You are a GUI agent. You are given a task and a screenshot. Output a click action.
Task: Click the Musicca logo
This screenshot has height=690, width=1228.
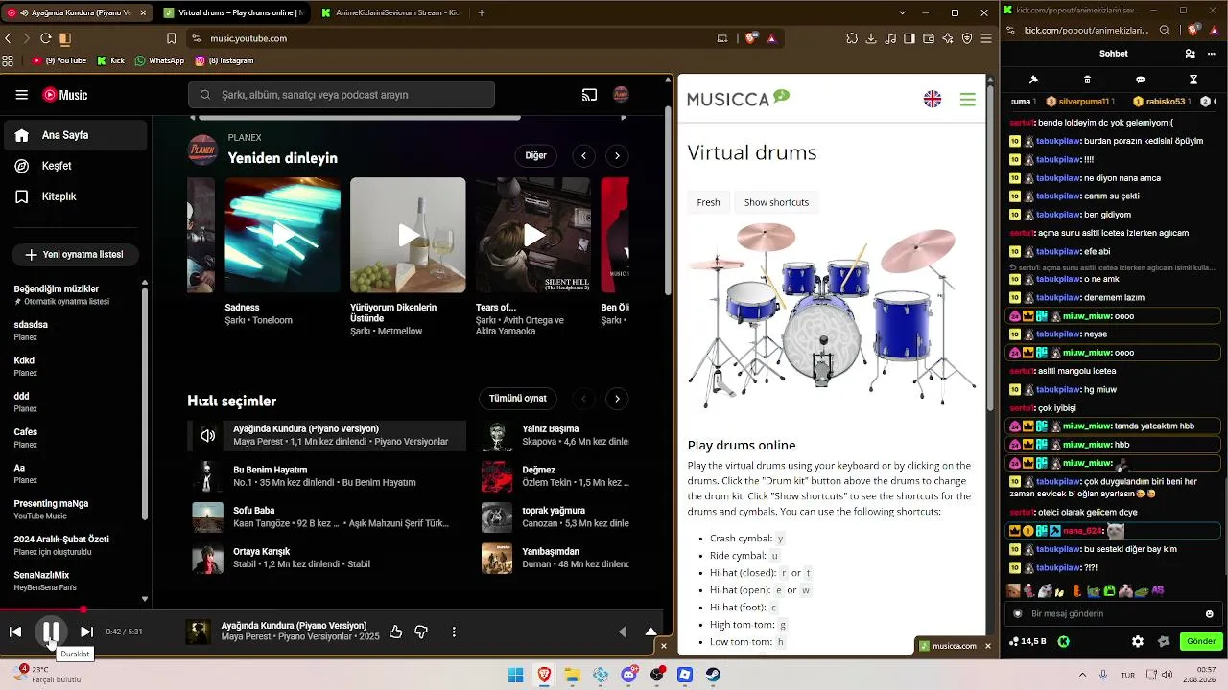point(739,98)
